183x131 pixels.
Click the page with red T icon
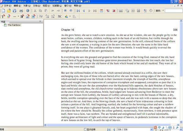[145, 11]
